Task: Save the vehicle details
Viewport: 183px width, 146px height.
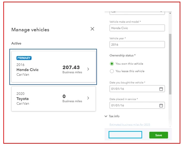Action: coord(159,135)
